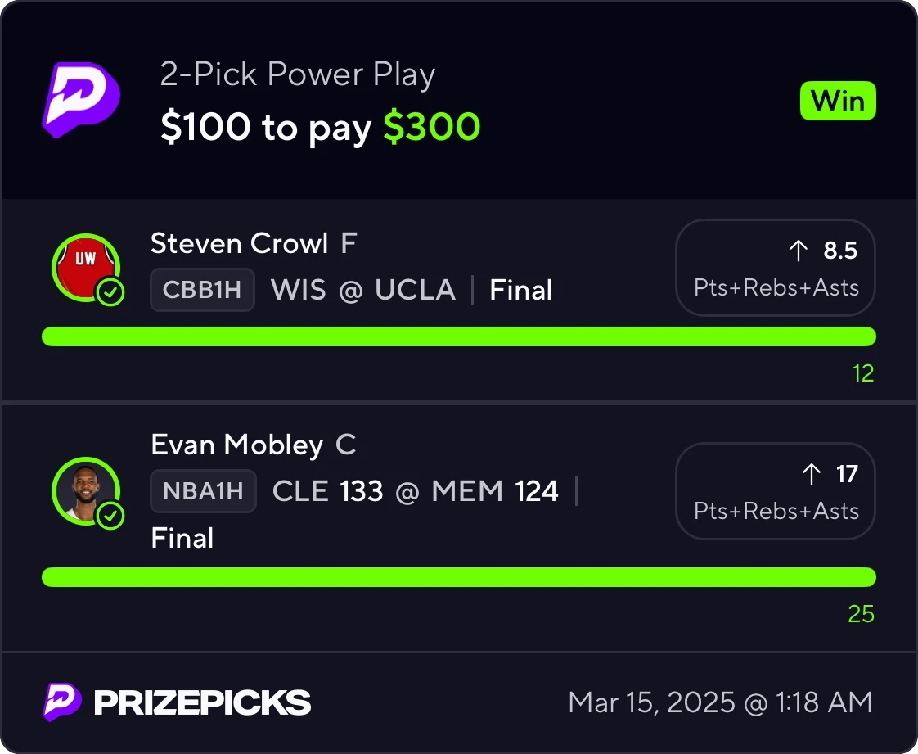Click the green checkmark on Crowl's avatar
The image size is (918, 754).
pos(110,291)
